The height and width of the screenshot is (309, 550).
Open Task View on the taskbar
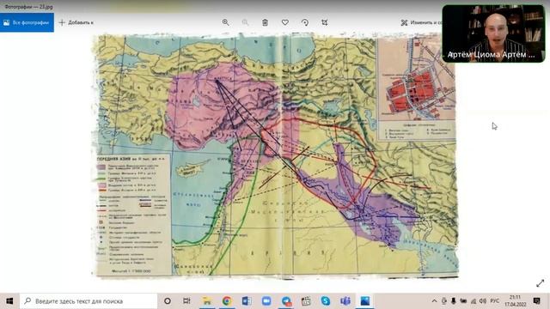(186, 301)
